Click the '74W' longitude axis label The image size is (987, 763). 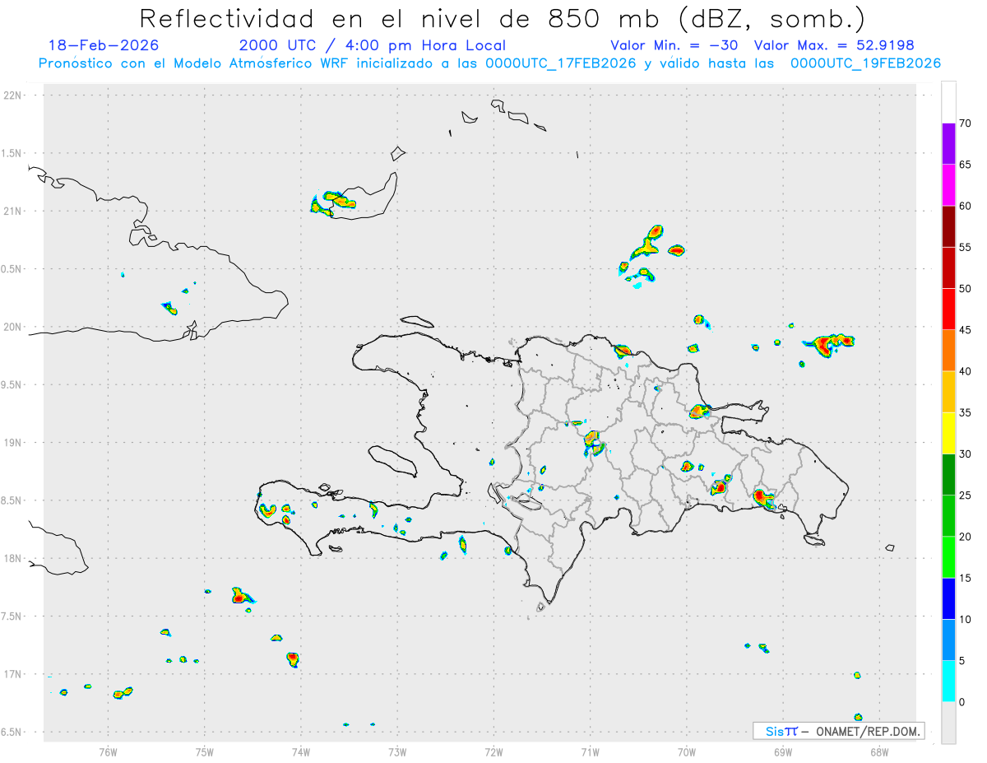click(x=301, y=751)
